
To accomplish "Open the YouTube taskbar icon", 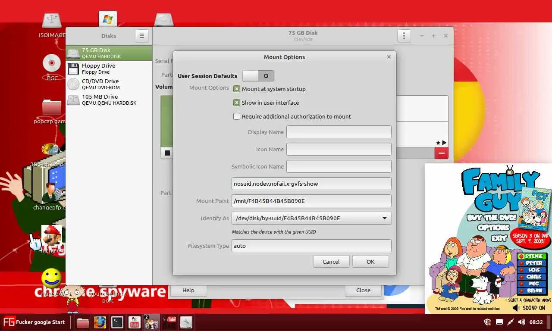I will pyautogui.click(x=135, y=322).
